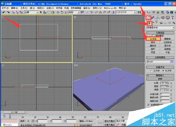176x127 pixels.
Task: Open the Display panel tab
Action: (x=168, y=17)
